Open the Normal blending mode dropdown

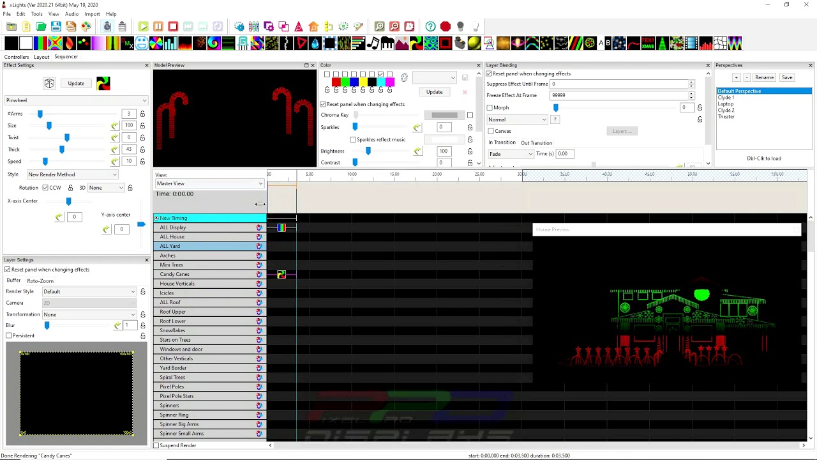point(517,119)
